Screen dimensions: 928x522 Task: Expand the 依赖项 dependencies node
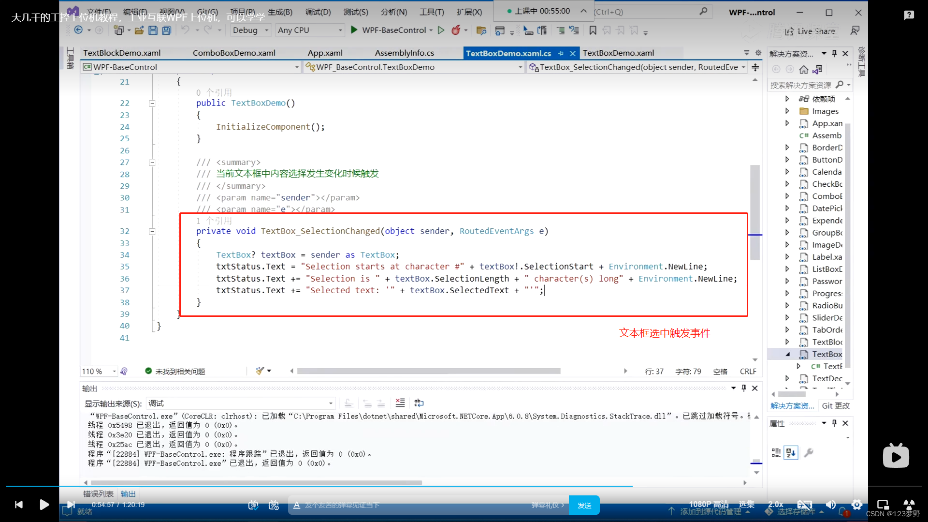787,99
